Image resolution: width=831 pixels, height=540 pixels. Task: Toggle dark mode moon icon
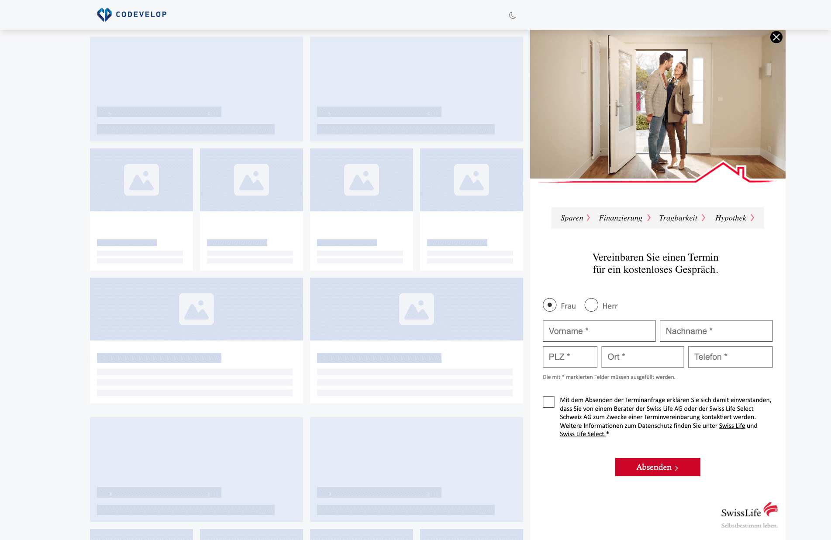[x=512, y=15]
